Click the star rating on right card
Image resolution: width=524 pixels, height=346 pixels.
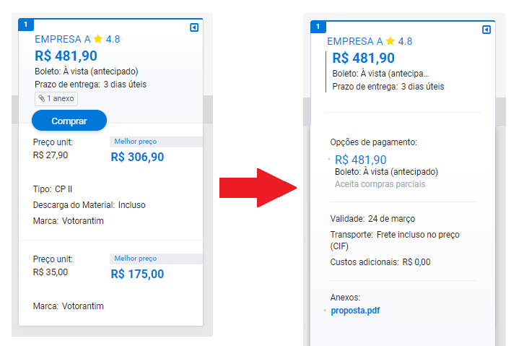tap(399, 41)
